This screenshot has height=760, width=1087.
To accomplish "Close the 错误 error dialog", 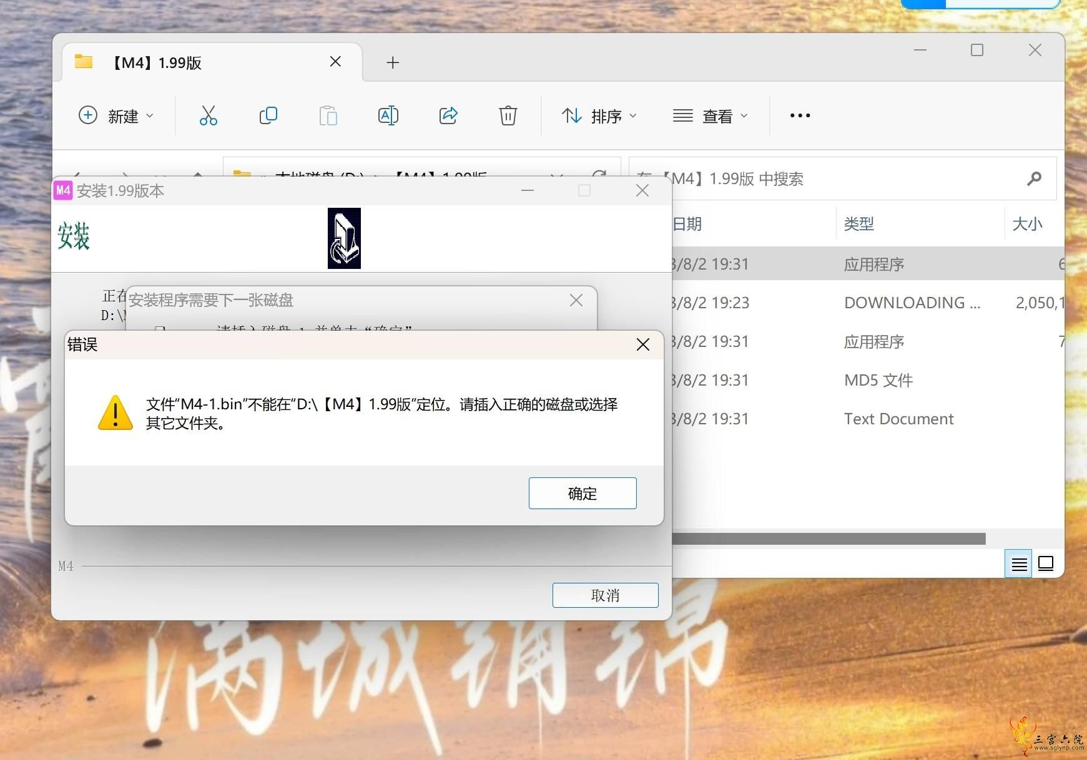I will [643, 344].
